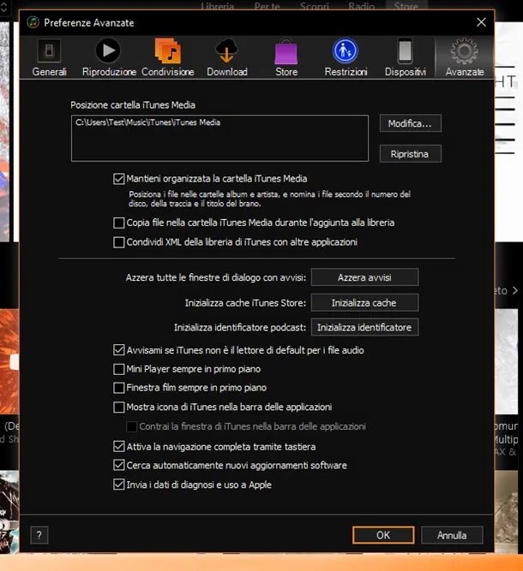Viewport: 523px width, 571px height.
Task: Enable Finestra film sempre in primo piano
Action: [118, 388]
